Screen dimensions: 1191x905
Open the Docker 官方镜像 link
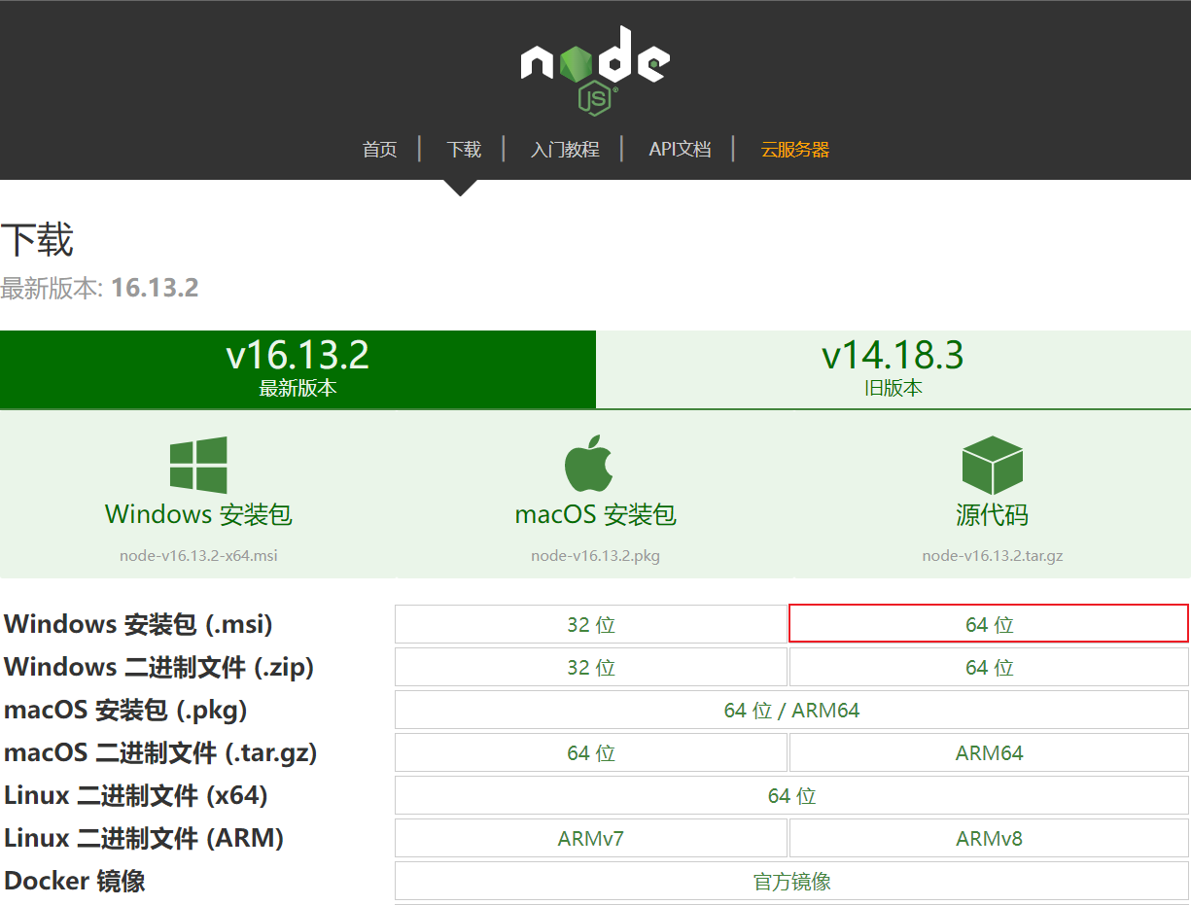point(791,881)
